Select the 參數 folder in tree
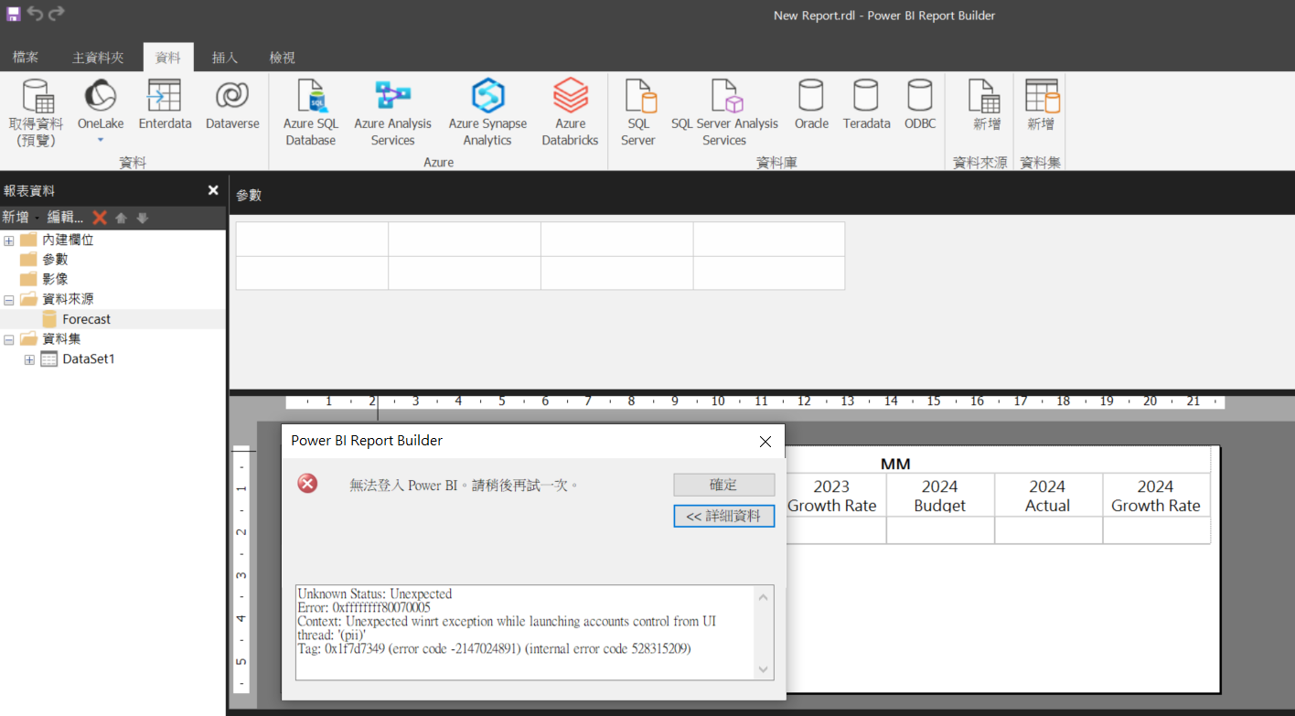 point(55,260)
